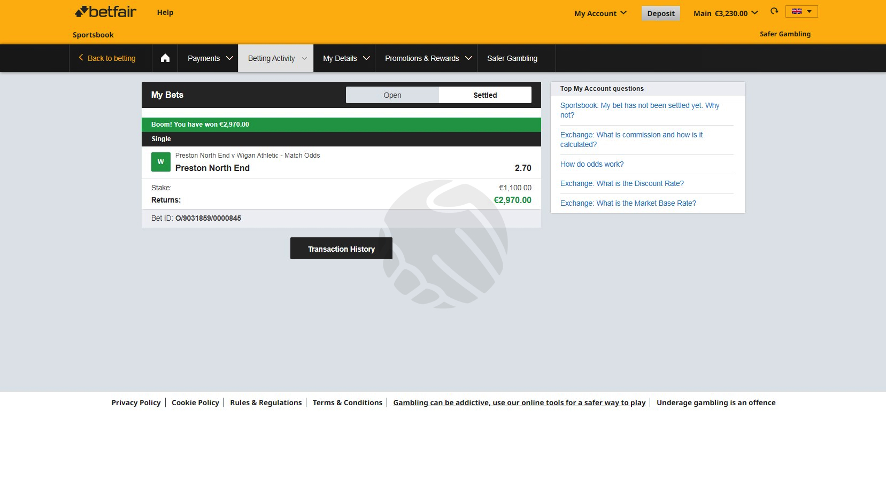This screenshot has height=488, width=886.
Task: Select the Preston North End selection name
Action: click(212, 168)
